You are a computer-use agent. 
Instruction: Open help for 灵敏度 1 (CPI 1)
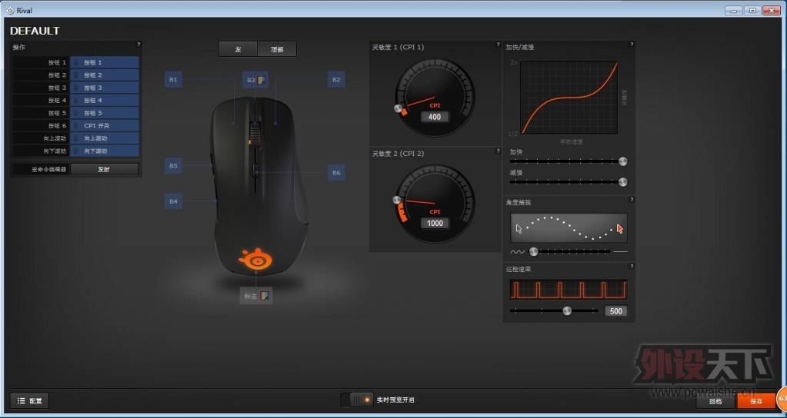coord(498,45)
